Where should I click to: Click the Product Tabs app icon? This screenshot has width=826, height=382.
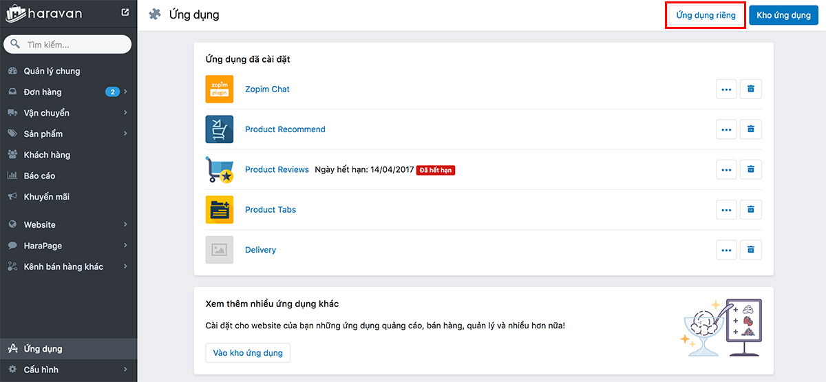coord(220,209)
